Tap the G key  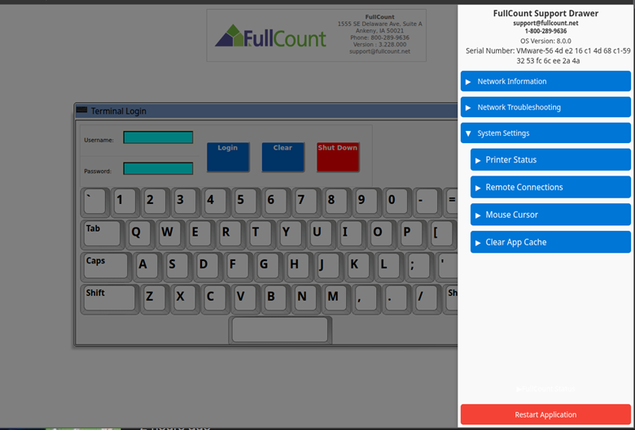click(268, 267)
